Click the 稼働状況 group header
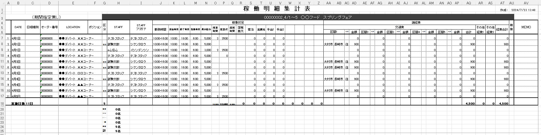Viewport: 541px width, 135px height. coord(238,22)
